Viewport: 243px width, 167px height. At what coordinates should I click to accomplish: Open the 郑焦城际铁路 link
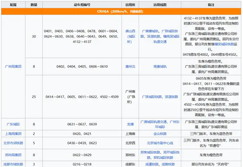click(150, 152)
